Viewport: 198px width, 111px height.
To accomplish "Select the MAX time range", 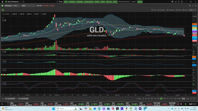I will coord(179,99).
